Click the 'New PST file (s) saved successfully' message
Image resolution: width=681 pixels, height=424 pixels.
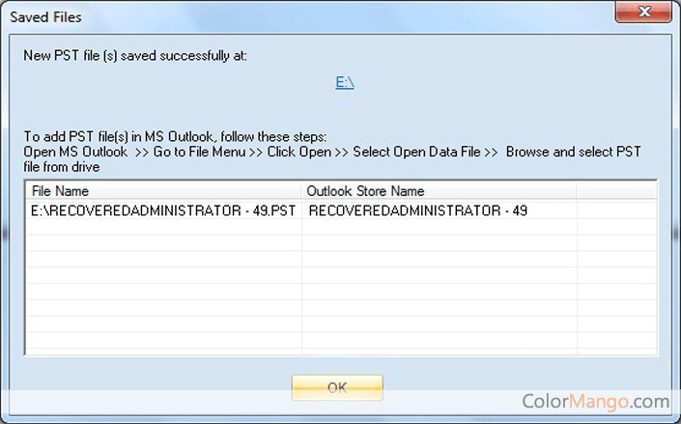(135, 56)
